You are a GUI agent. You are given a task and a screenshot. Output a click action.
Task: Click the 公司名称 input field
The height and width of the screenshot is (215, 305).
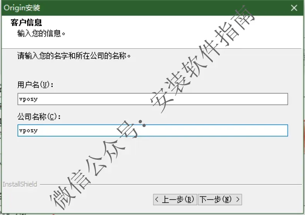point(153,130)
